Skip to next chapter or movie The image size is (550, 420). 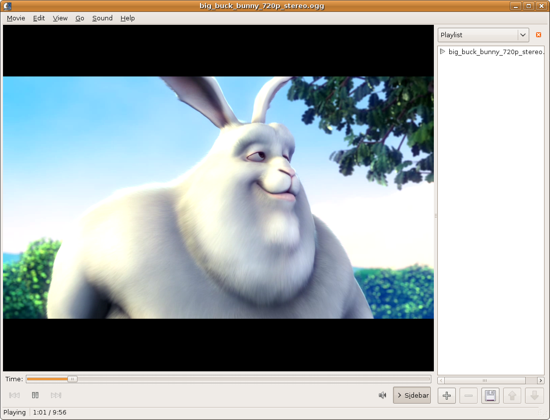click(56, 396)
